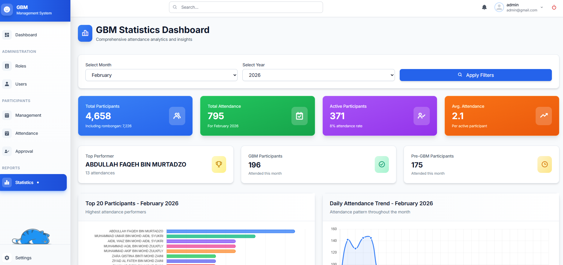This screenshot has height=265, width=563.
Task: Click the Active Participants user-check icon
Action: coord(422,116)
